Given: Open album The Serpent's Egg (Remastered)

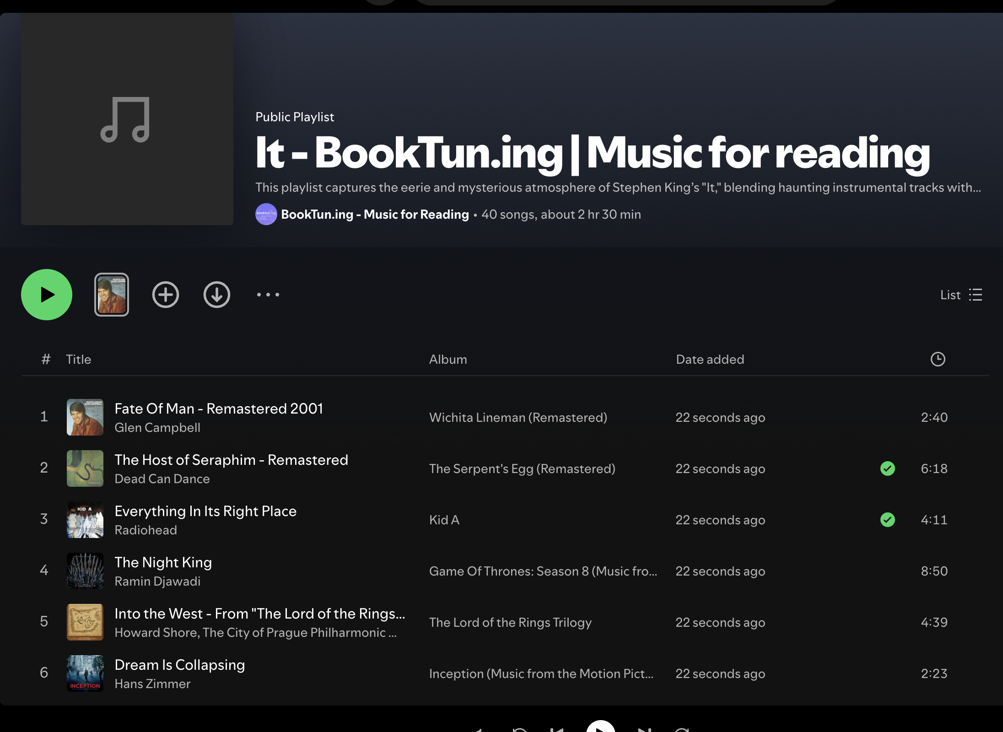Looking at the screenshot, I should (x=522, y=468).
